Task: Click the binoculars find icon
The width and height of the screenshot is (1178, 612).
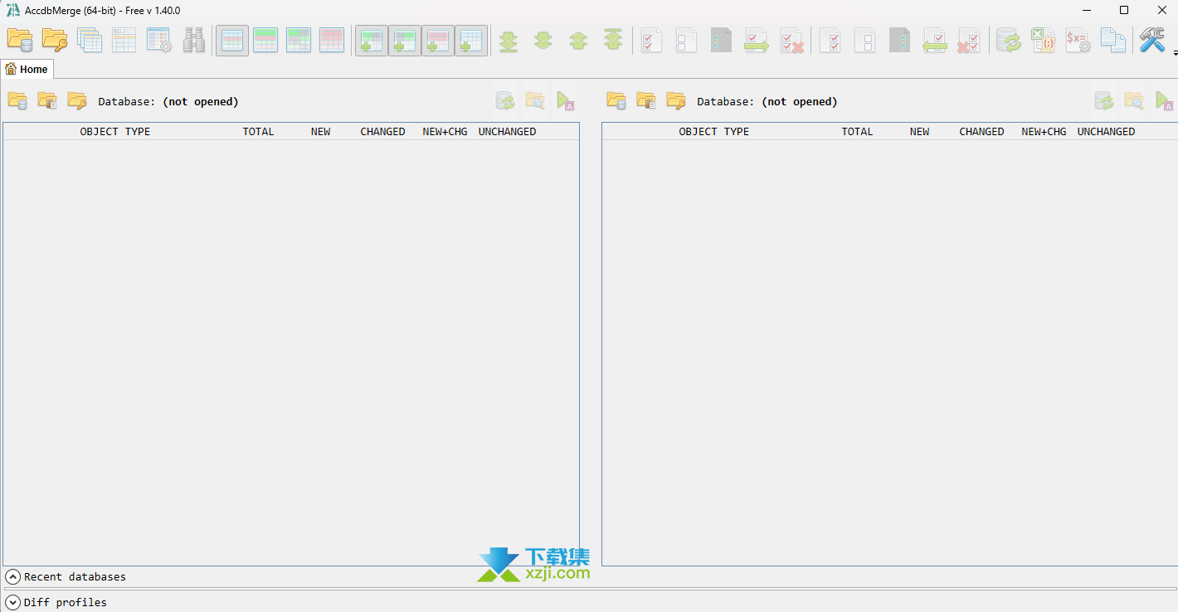Action: tap(194, 40)
